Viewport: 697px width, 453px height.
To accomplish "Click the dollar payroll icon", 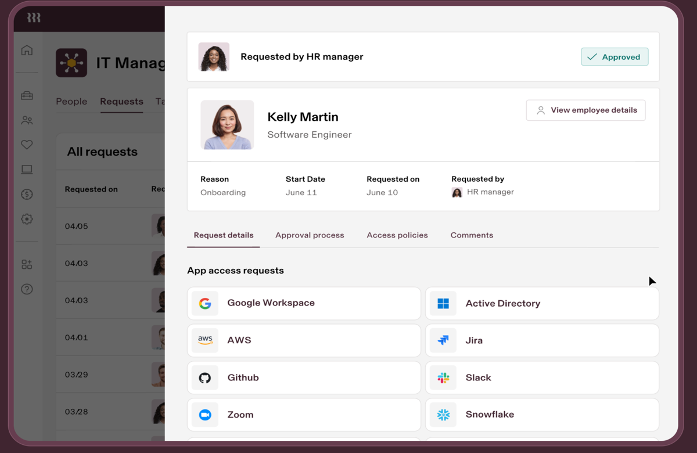I will (27, 195).
